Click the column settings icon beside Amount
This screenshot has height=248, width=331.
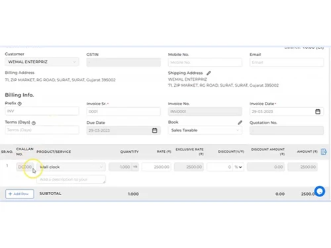coord(324,151)
